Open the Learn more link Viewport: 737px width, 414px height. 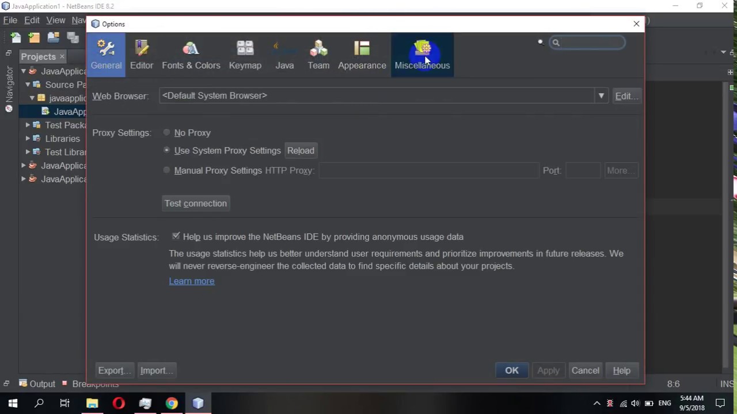[x=192, y=281]
